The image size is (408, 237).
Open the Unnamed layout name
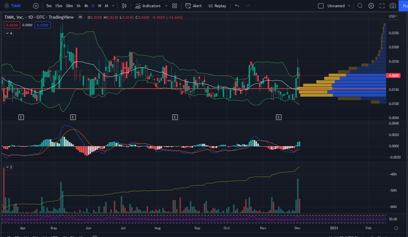(336, 6)
